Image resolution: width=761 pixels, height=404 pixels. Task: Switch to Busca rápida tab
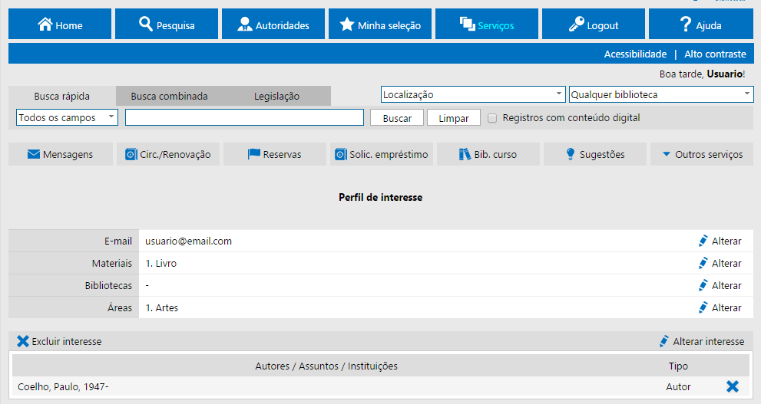pyautogui.click(x=61, y=97)
